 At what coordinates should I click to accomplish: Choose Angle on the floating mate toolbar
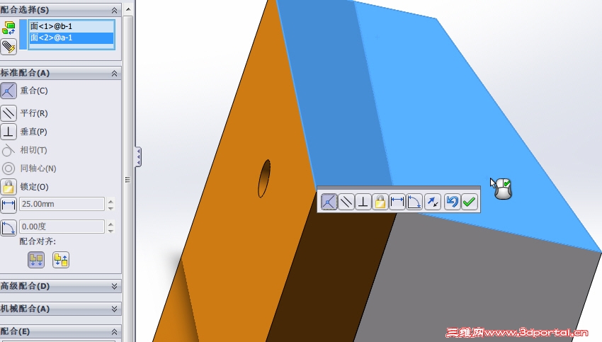click(414, 202)
